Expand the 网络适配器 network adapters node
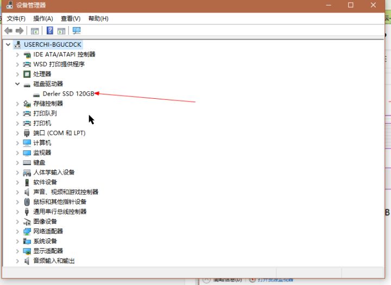 pyautogui.click(x=17, y=231)
